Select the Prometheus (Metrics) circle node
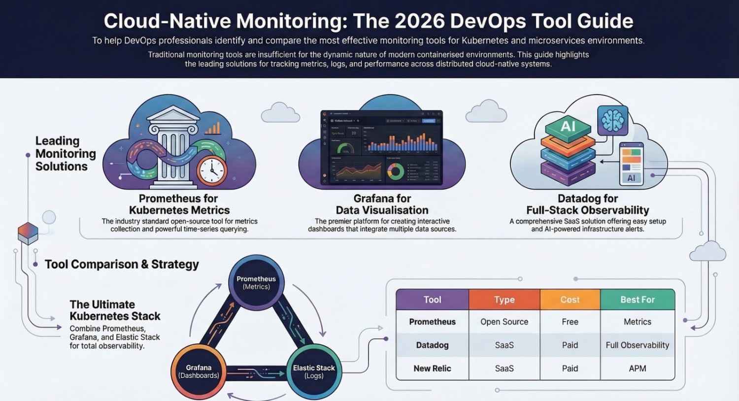Screen dimensions: 739x401 tap(256, 283)
